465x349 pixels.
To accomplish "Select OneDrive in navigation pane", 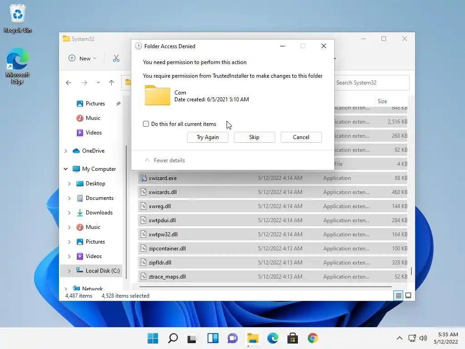I will click(89, 151).
